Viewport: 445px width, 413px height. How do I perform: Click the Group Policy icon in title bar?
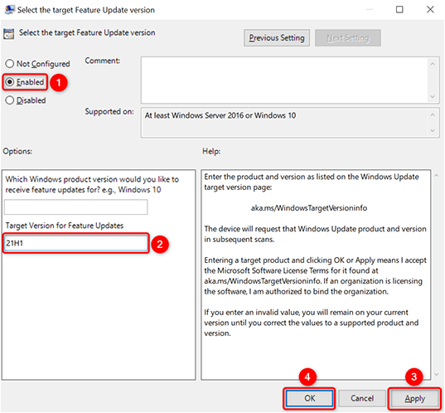click(x=9, y=10)
